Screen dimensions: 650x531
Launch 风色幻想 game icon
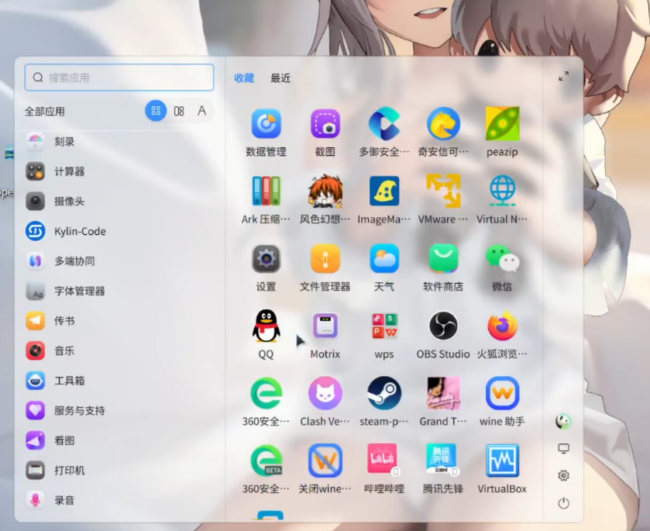tap(325, 191)
